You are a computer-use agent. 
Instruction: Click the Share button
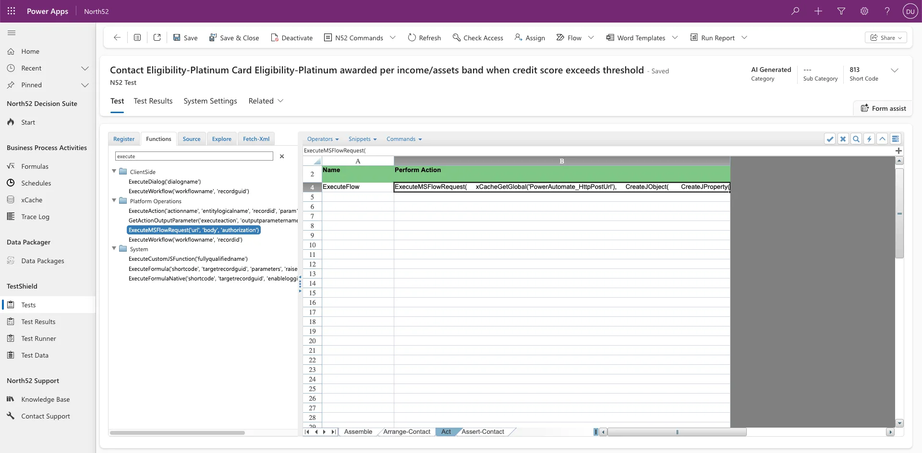click(886, 37)
